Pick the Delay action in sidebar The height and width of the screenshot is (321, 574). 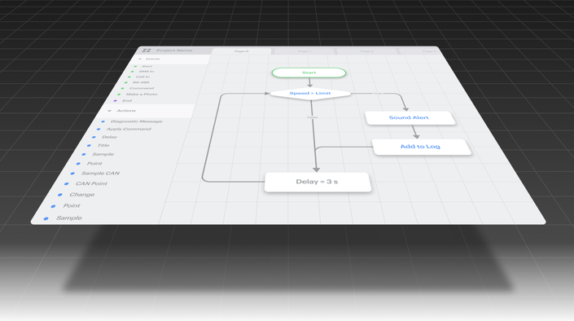(x=109, y=137)
